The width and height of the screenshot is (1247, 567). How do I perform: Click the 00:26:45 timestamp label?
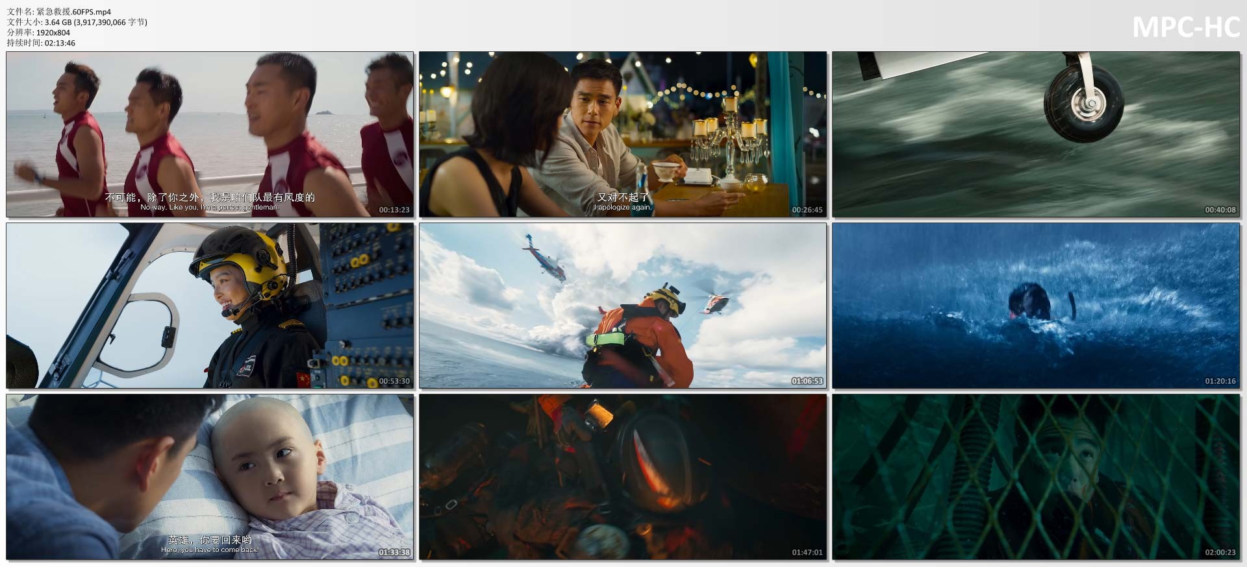coord(807,210)
